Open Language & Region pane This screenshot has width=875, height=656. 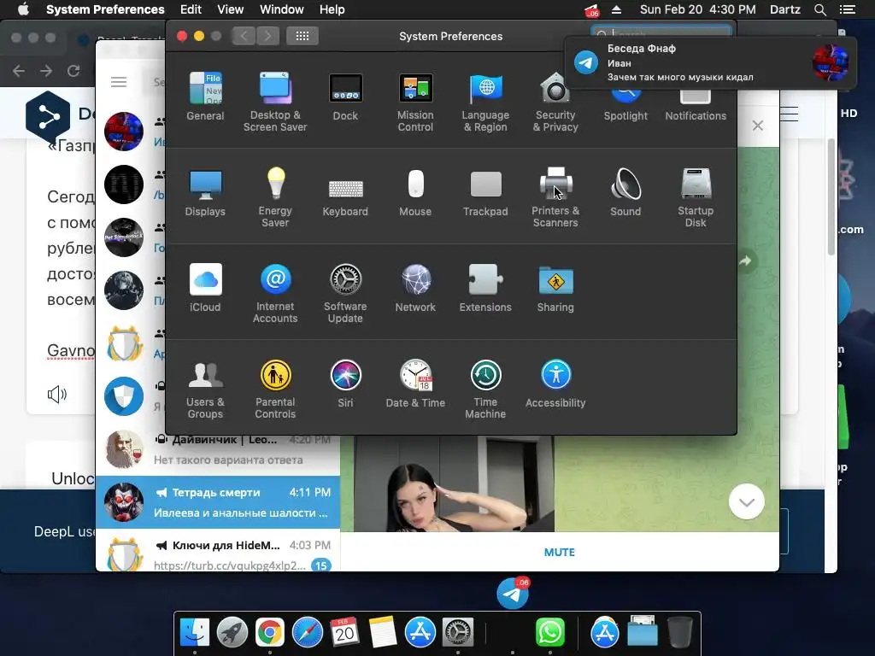[485, 102]
